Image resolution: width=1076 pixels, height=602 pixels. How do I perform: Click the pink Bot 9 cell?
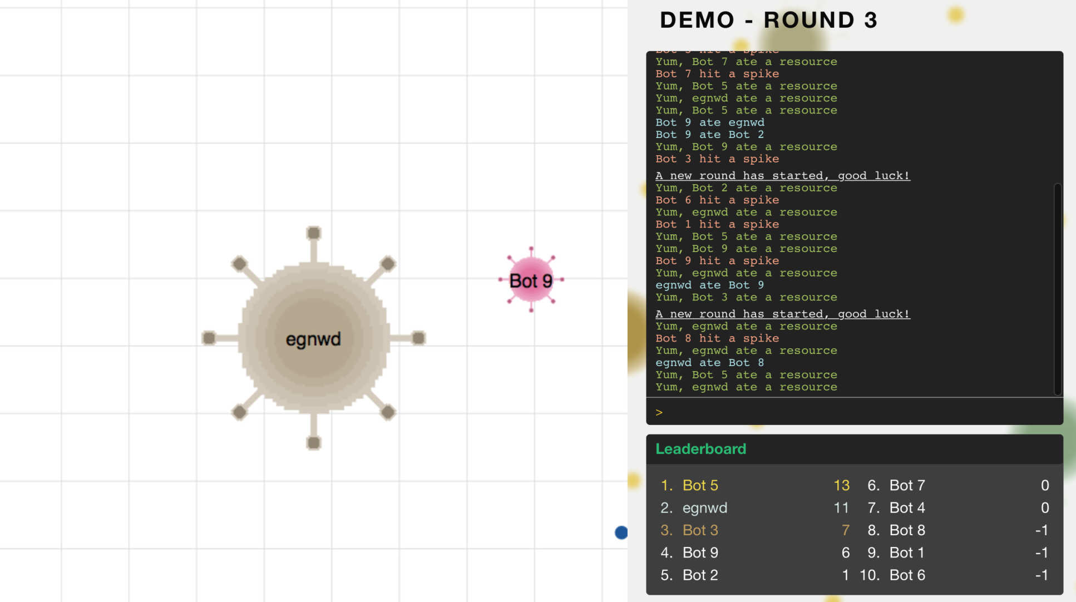click(x=531, y=280)
